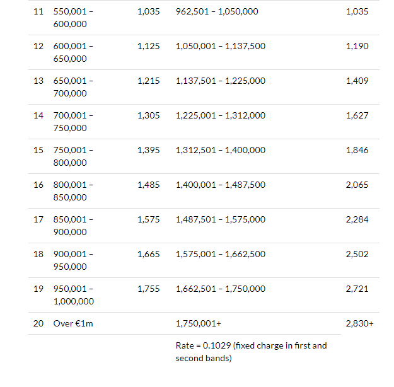Select the charge value 1,409
Viewport: 394px width, 387px height.
coord(357,81)
